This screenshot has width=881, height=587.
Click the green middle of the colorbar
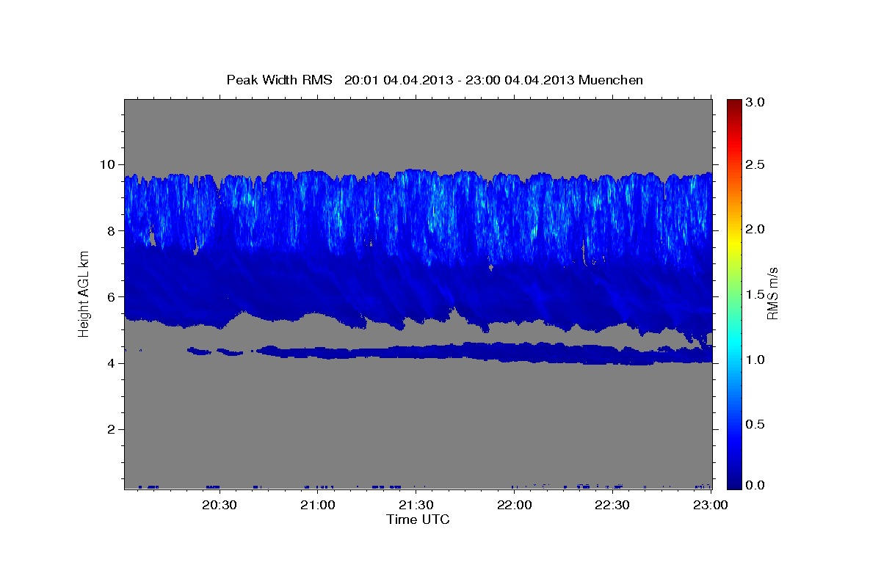click(x=734, y=293)
